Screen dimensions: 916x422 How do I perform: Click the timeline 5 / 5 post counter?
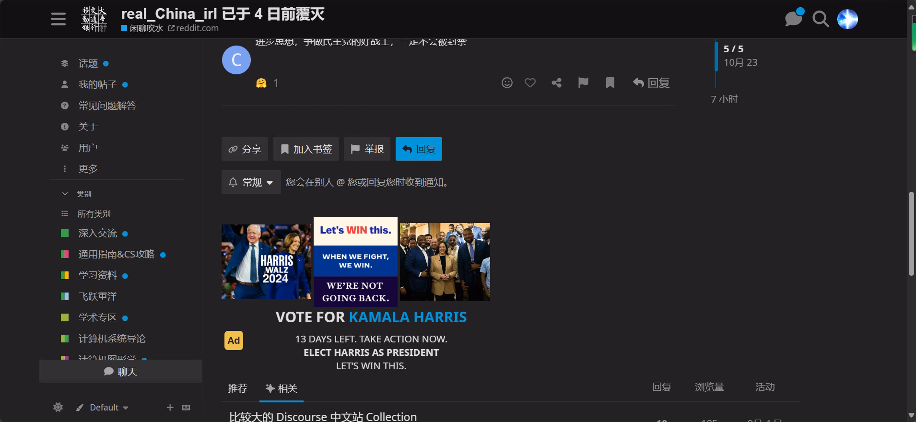point(733,49)
